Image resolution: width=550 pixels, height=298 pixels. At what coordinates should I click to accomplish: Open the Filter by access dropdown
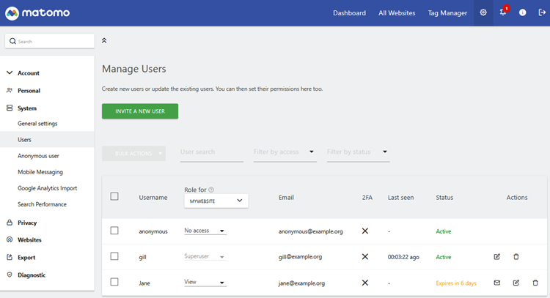point(285,152)
